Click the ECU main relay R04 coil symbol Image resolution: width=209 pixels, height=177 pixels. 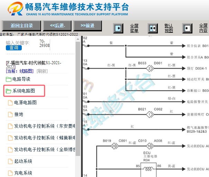point(148,169)
